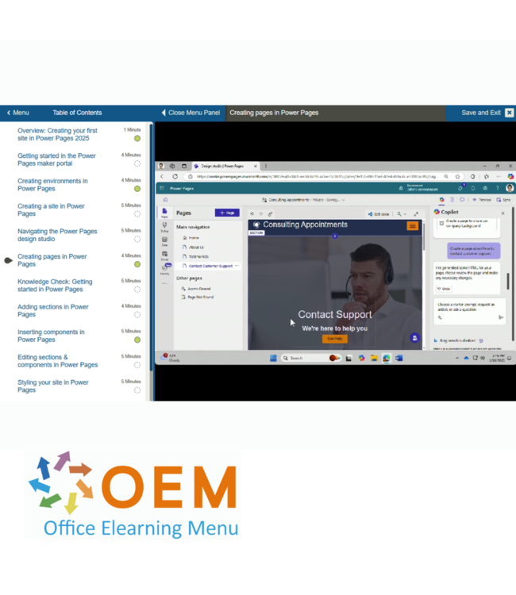This screenshot has height=595, width=516.
Task: Select the Design studio browser tab
Action: pyautogui.click(x=225, y=166)
